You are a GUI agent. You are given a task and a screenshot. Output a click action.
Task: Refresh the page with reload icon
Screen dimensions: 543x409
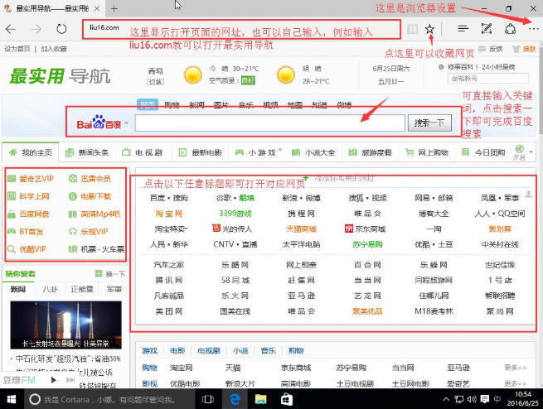(x=61, y=29)
